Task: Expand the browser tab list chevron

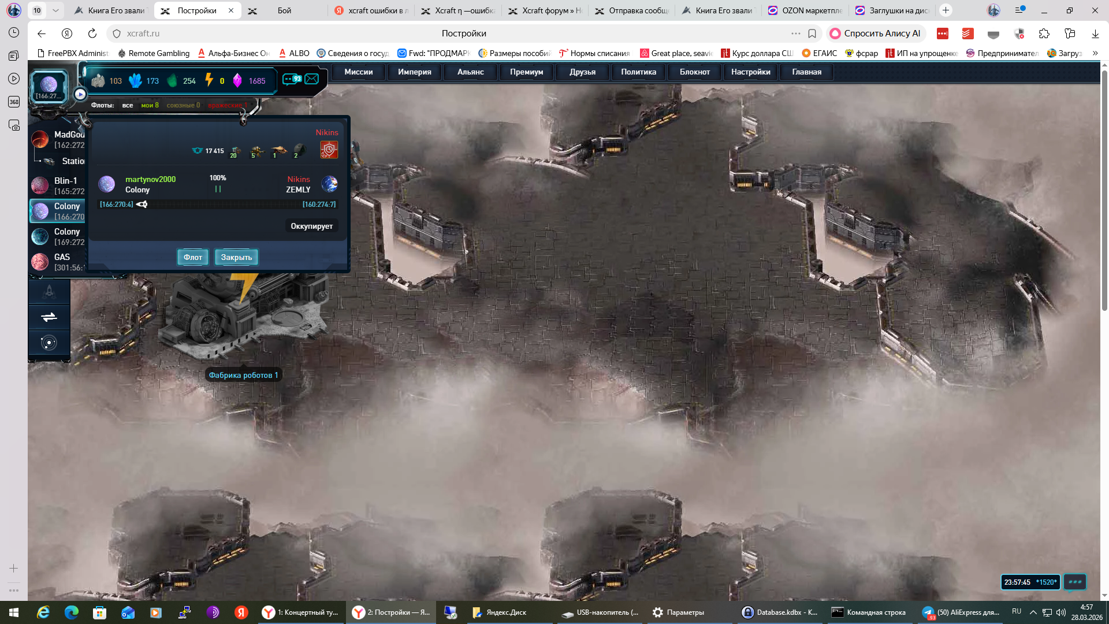Action: click(55, 10)
